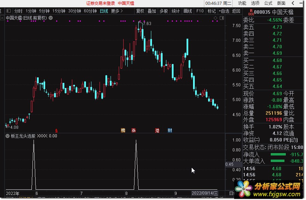
Task: Switch to 分时 chart period
Action: coord(18,11)
